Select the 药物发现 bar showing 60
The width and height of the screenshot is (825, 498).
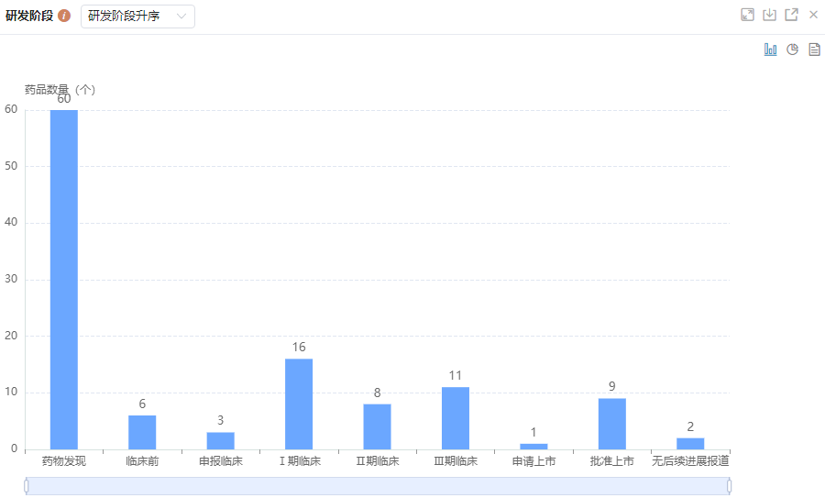point(64,280)
